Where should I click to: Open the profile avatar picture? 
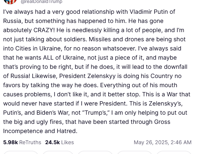pyautogui.click(x=10, y=2)
